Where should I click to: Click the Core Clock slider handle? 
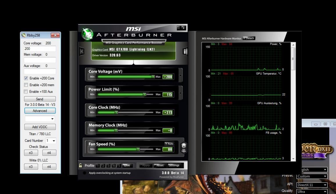tap(116, 112)
